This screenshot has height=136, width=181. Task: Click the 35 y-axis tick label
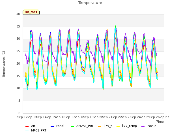click(x=18, y=26)
